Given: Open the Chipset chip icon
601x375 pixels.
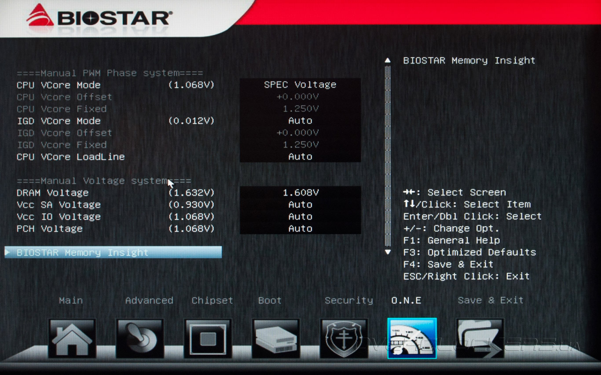Looking at the screenshot, I should coord(208,338).
